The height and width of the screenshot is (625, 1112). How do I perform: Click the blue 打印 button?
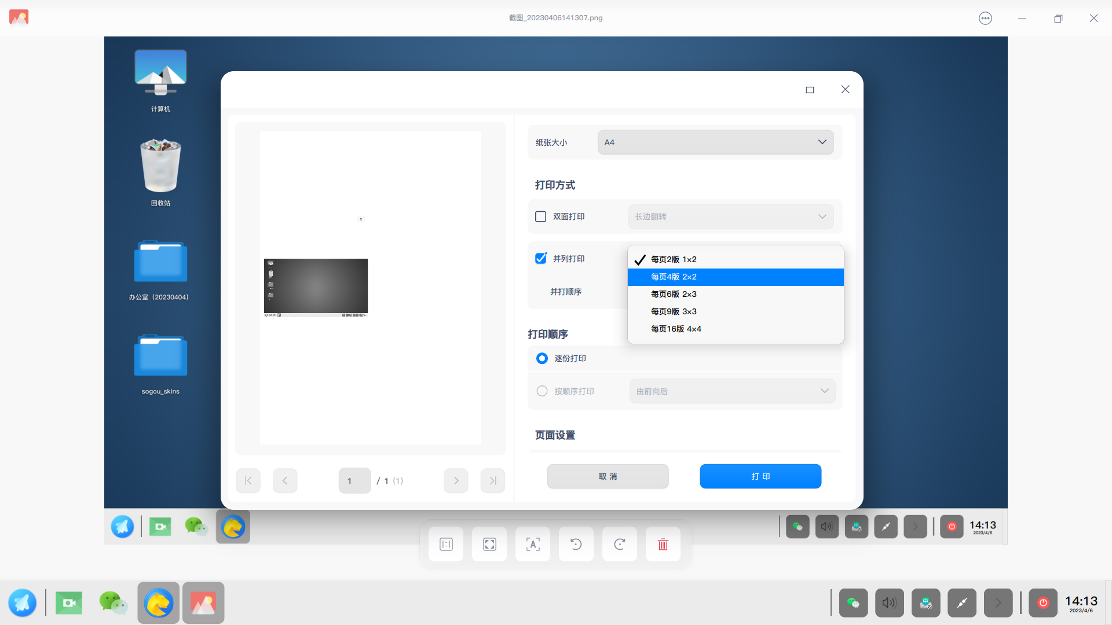[x=760, y=476]
